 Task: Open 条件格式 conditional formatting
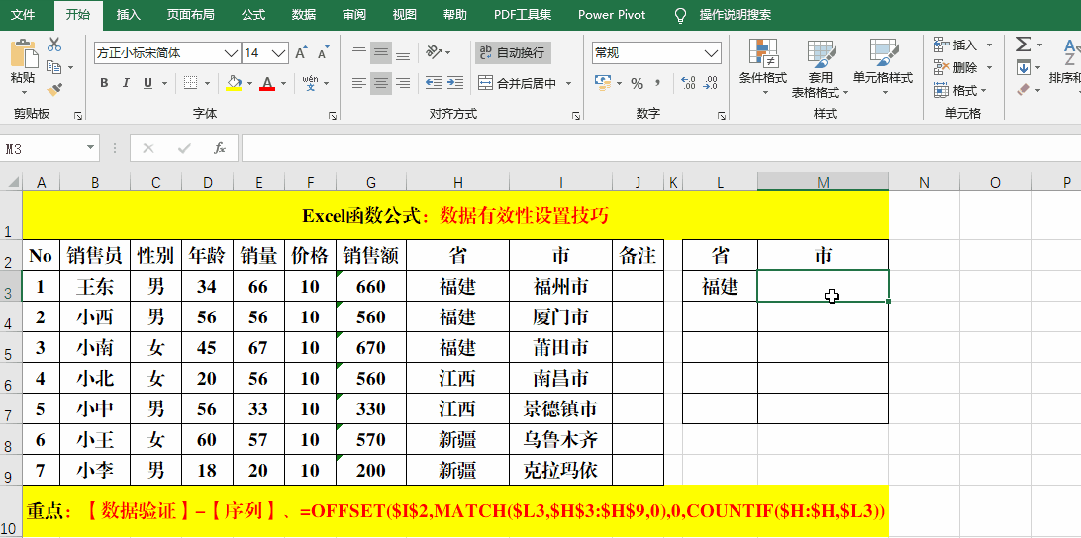click(763, 68)
